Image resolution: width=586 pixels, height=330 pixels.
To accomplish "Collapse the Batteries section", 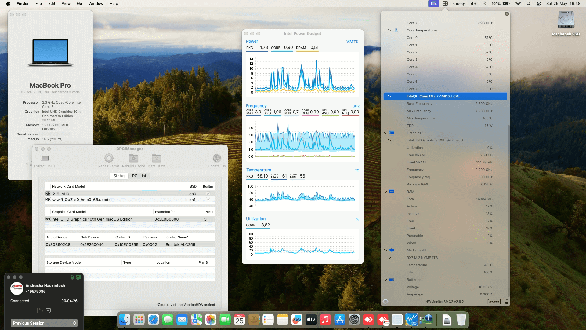I will 385,280.
